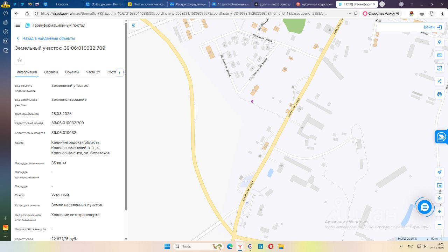Select cadastral quarter 39:06:010032 value

click(64, 133)
